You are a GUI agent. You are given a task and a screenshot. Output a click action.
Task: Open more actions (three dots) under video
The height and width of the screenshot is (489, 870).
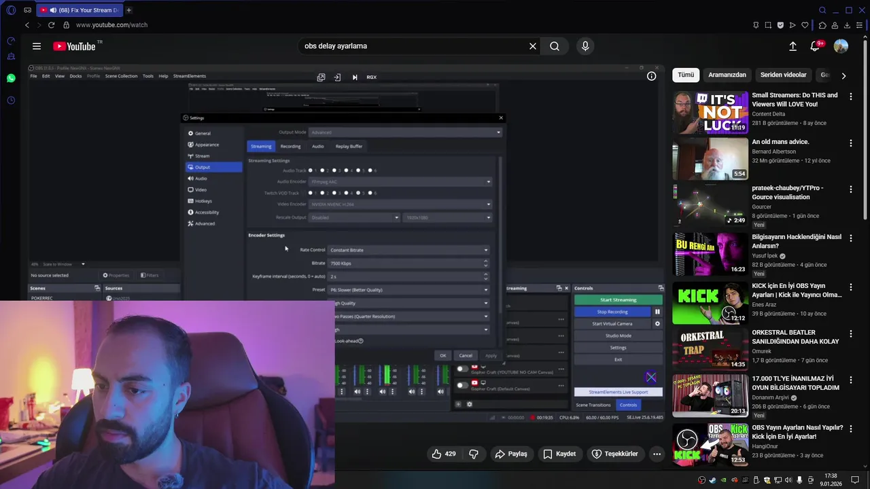click(x=657, y=454)
